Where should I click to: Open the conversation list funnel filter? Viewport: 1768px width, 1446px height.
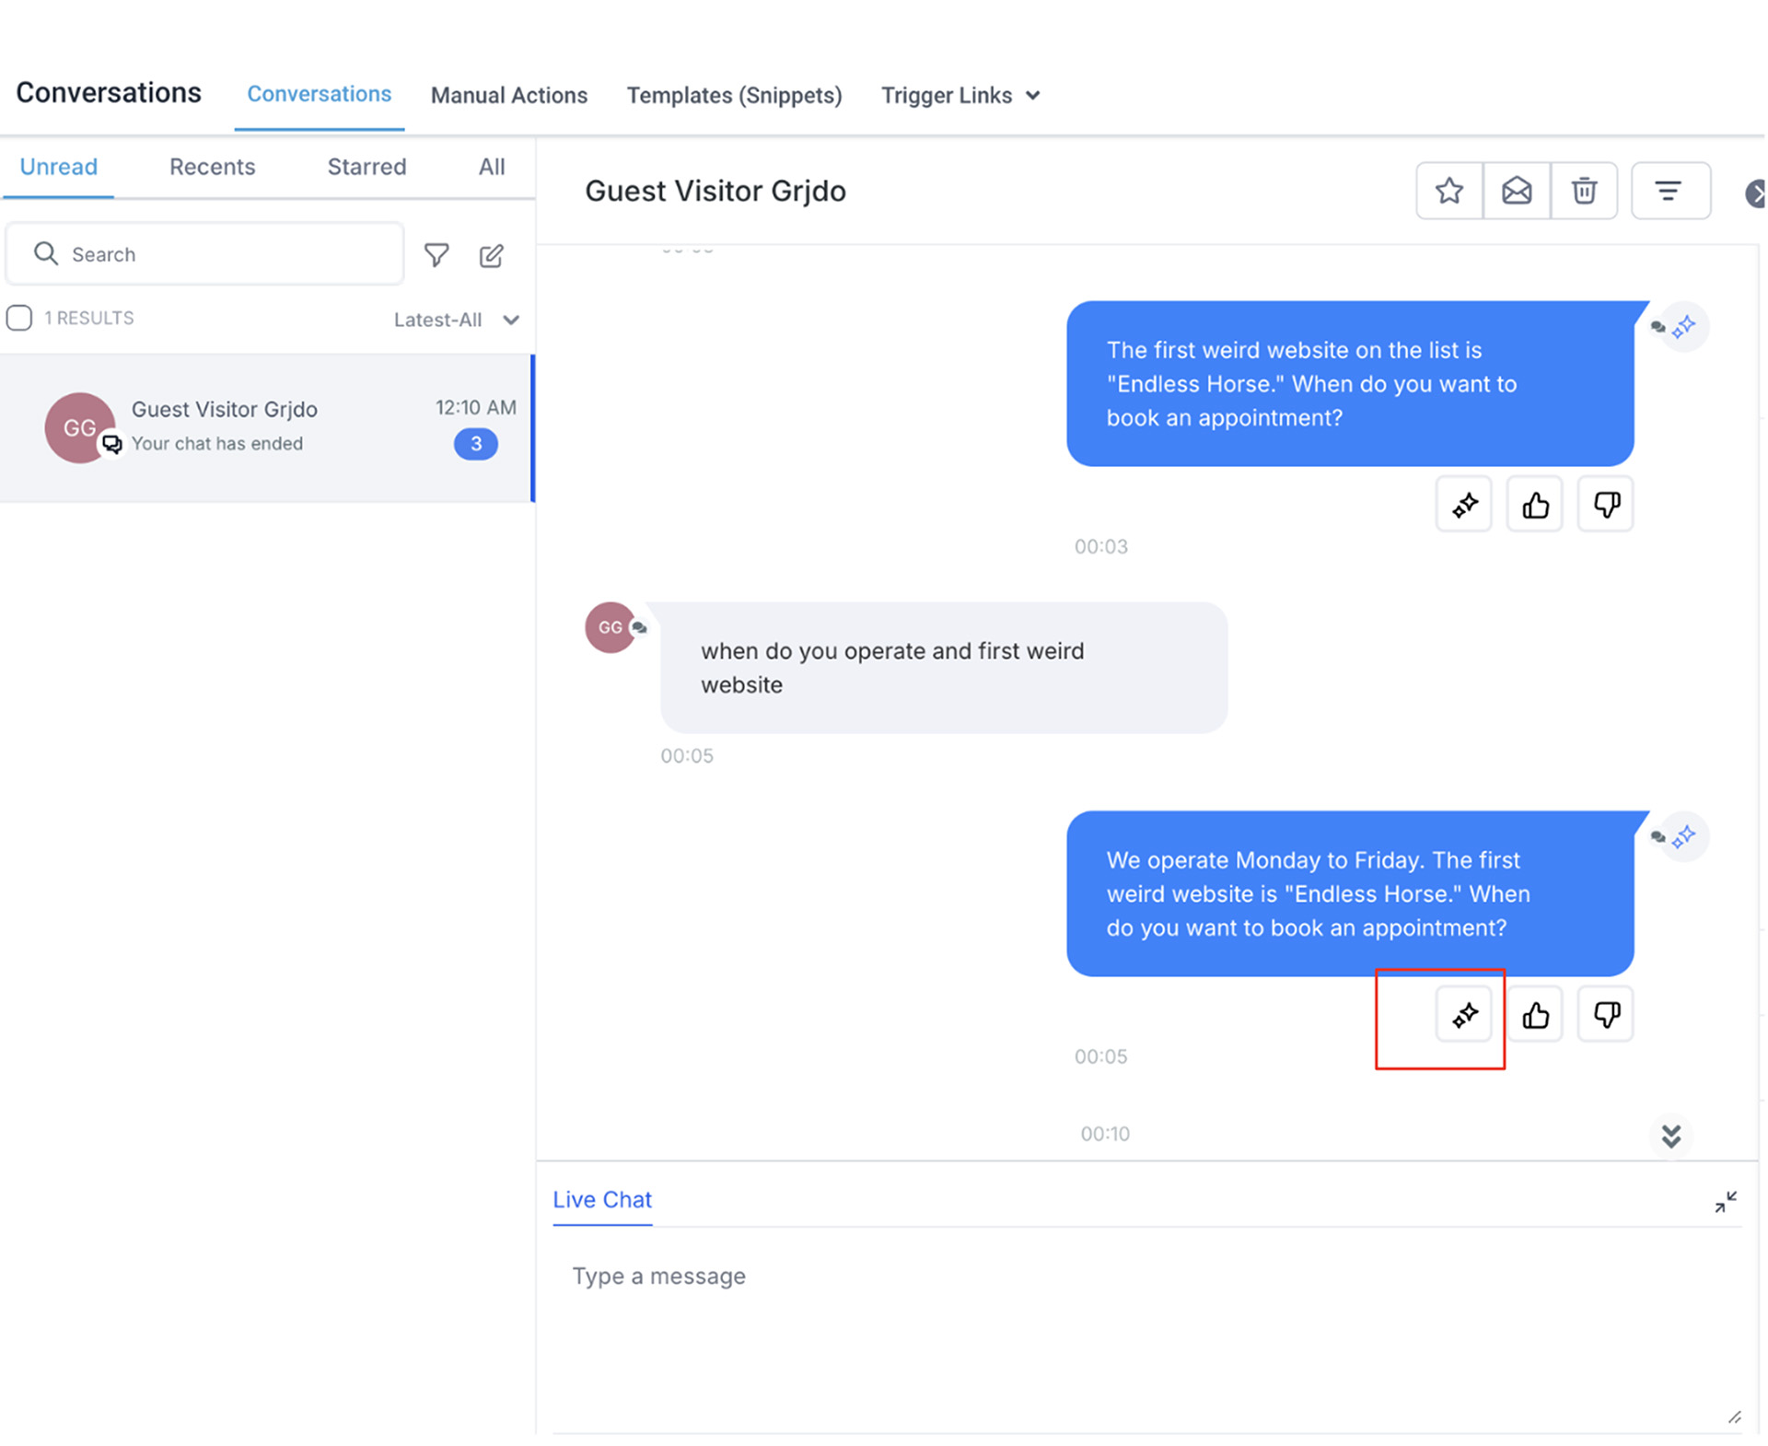point(436,255)
